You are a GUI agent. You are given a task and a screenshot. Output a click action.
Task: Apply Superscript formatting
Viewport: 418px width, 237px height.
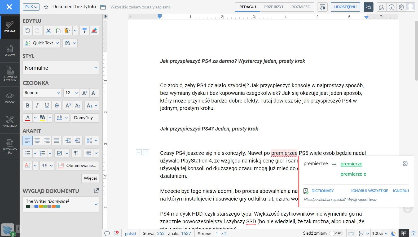(68, 105)
